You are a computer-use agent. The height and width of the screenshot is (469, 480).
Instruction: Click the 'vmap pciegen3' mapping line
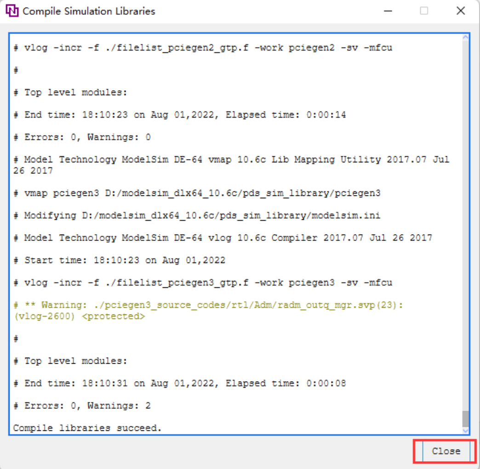(x=197, y=193)
